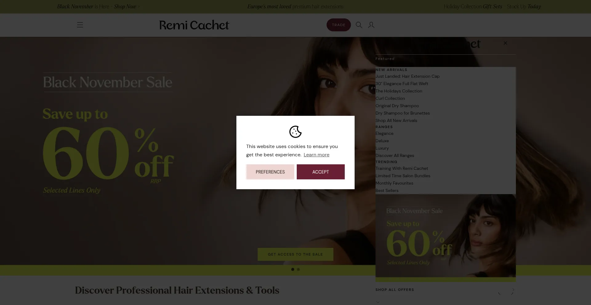
Task: Click the cookie icon in dialog
Action: tap(295, 132)
